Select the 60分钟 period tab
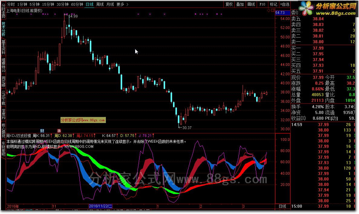 [x=77, y=4]
